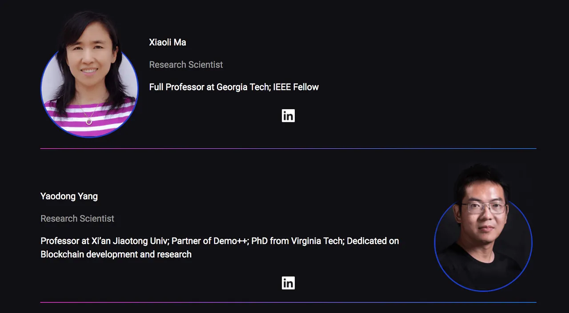Click the gradient divider below Yaodong Yang
The height and width of the screenshot is (313, 569).
pos(288,302)
